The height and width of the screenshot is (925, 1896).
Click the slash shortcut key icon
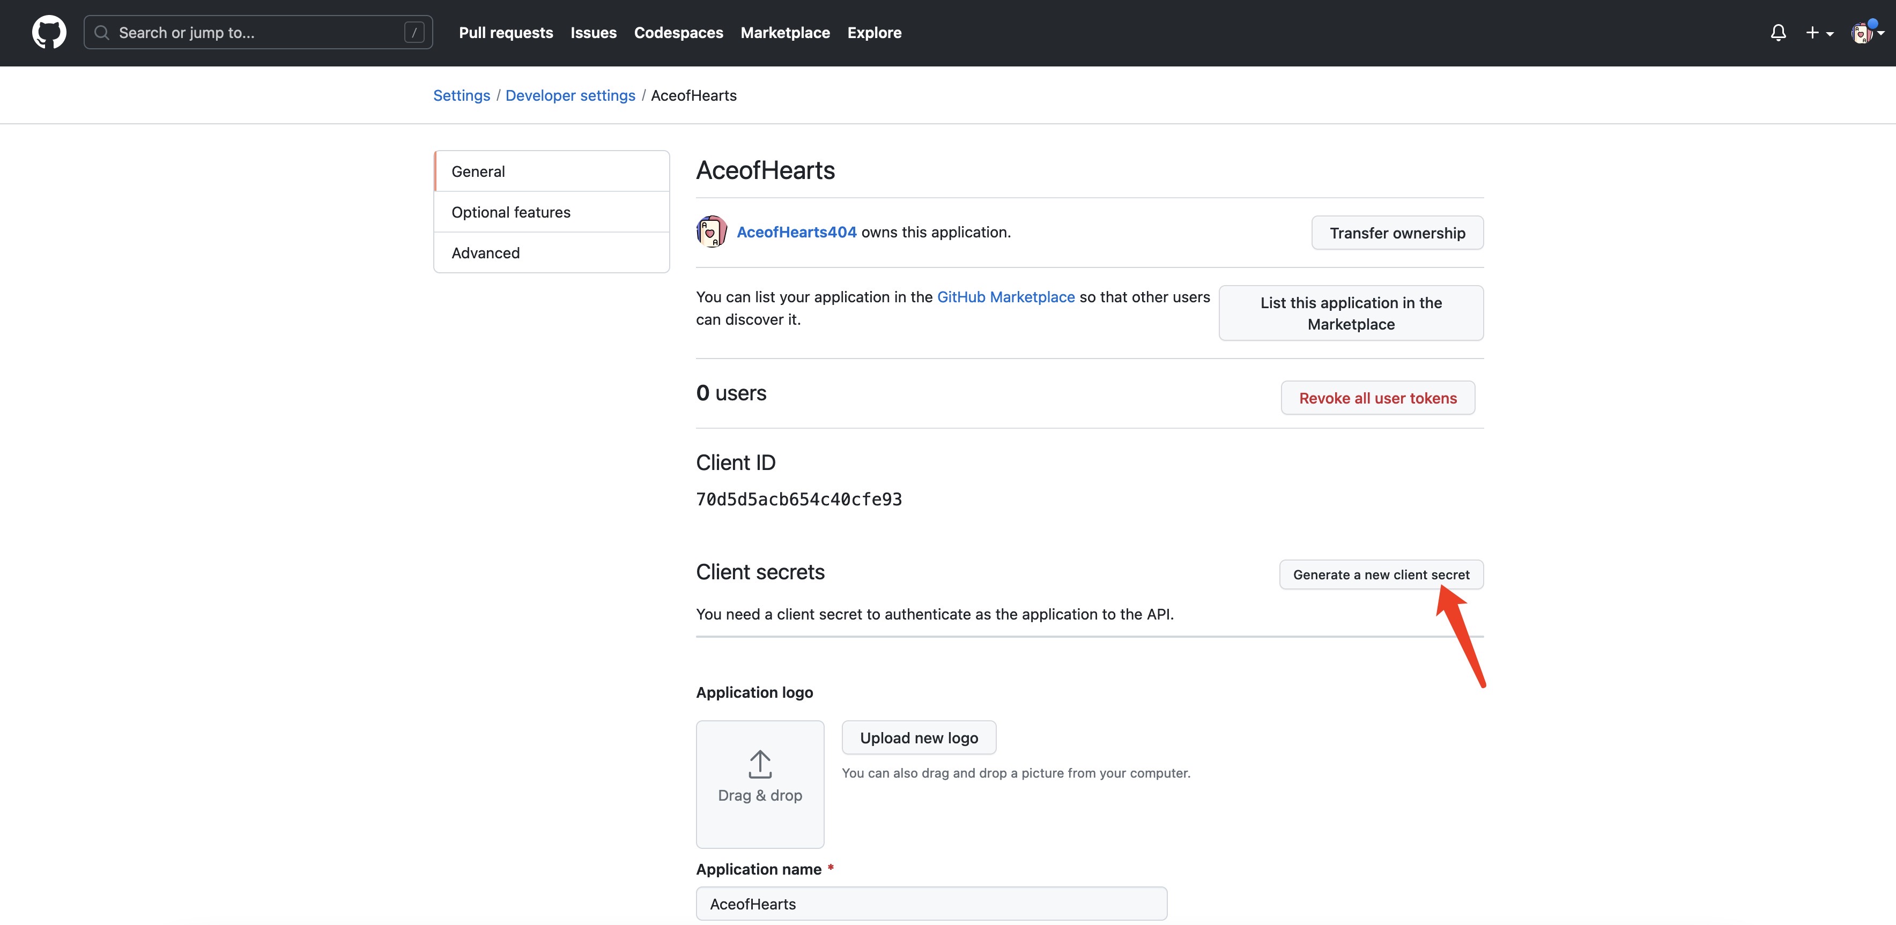(413, 32)
